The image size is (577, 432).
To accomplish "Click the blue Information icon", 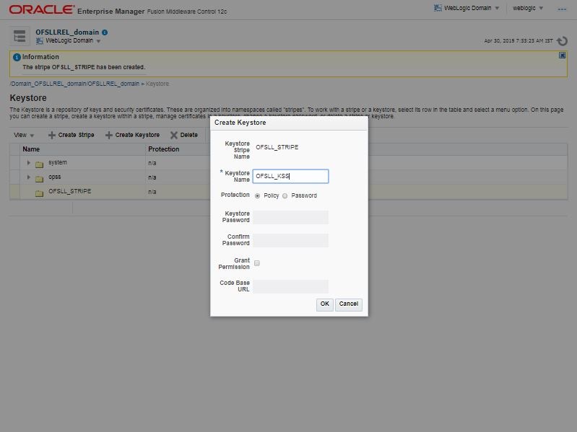I will (x=17, y=57).
